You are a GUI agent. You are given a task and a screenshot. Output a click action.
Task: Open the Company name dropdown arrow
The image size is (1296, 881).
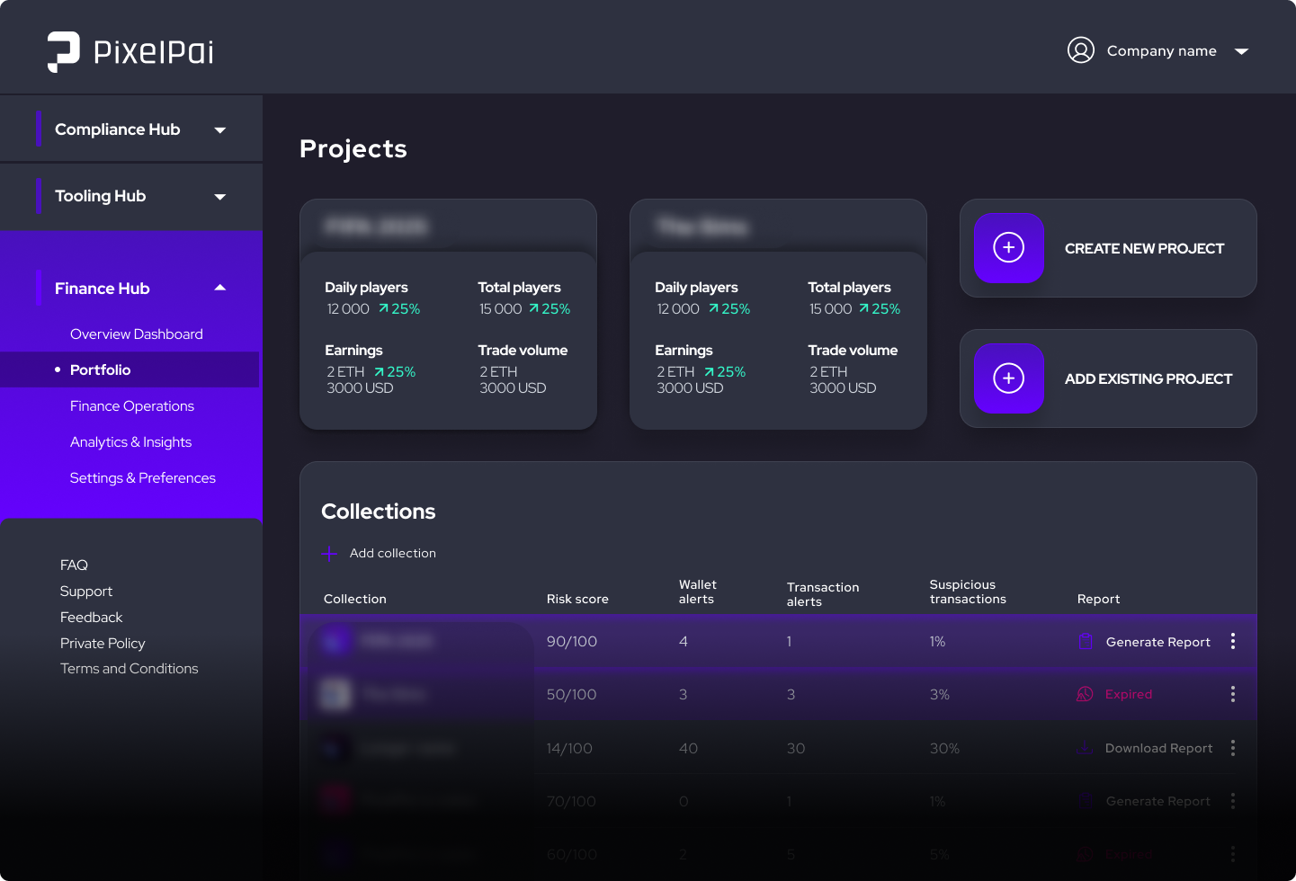(x=1242, y=51)
